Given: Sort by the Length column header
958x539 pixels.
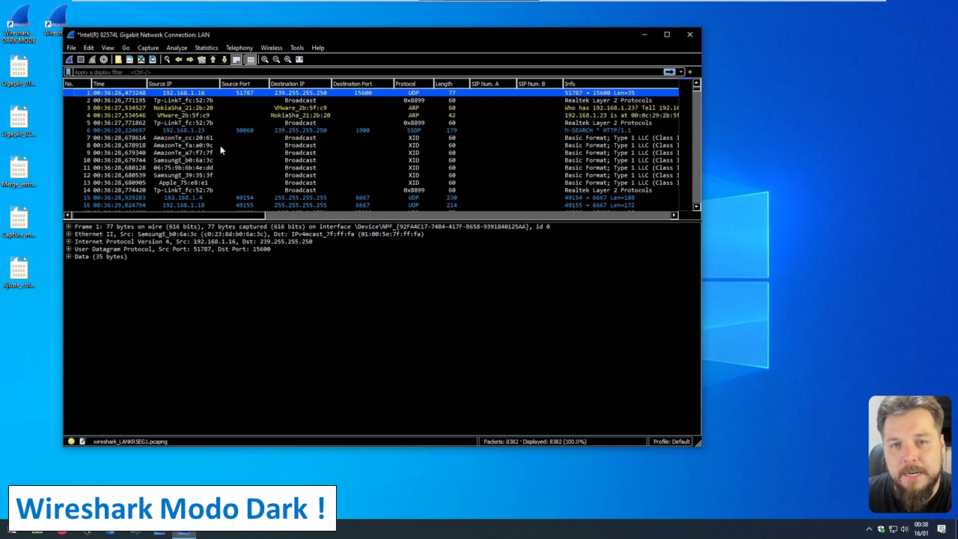Looking at the screenshot, I should click(x=451, y=84).
